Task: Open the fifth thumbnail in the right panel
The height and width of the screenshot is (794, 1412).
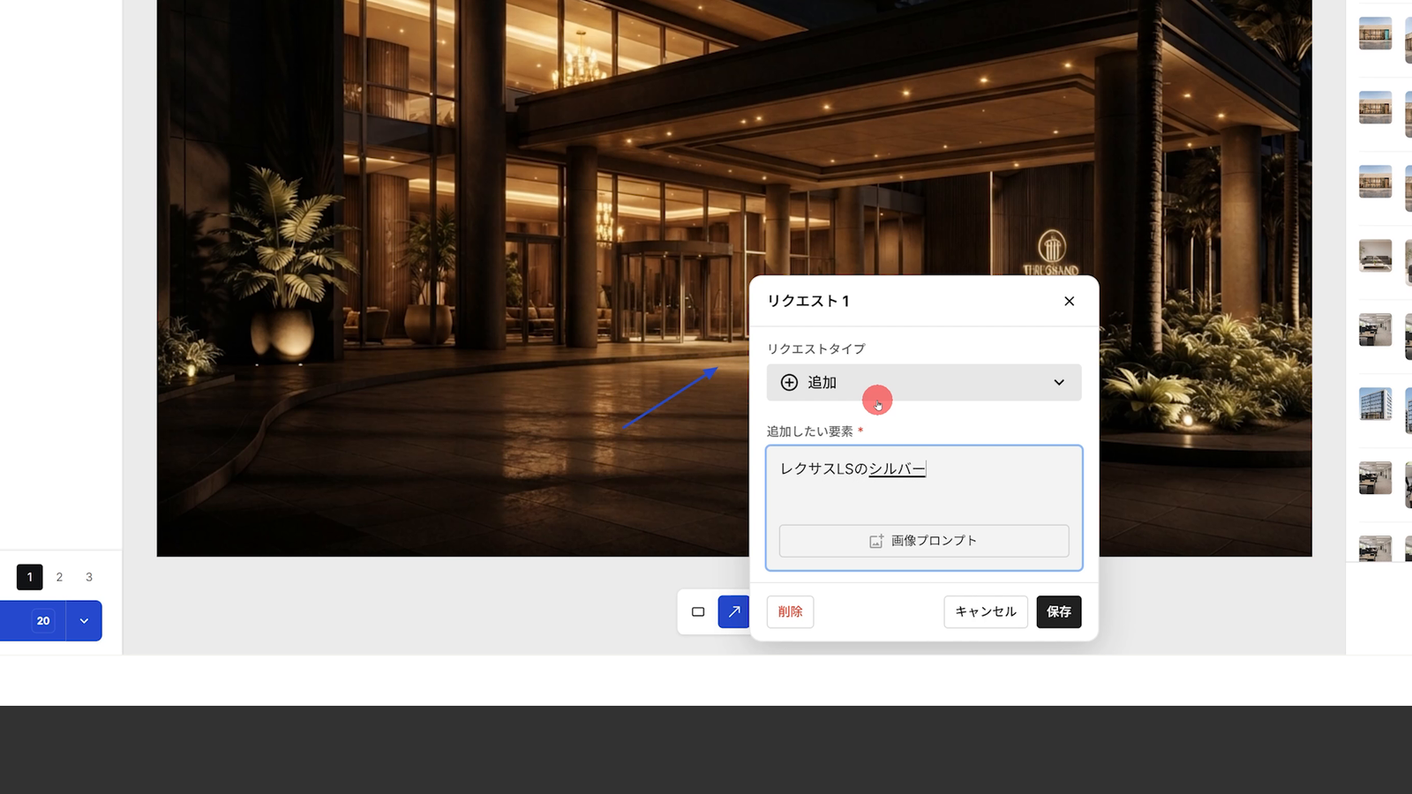Action: [x=1375, y=330]
